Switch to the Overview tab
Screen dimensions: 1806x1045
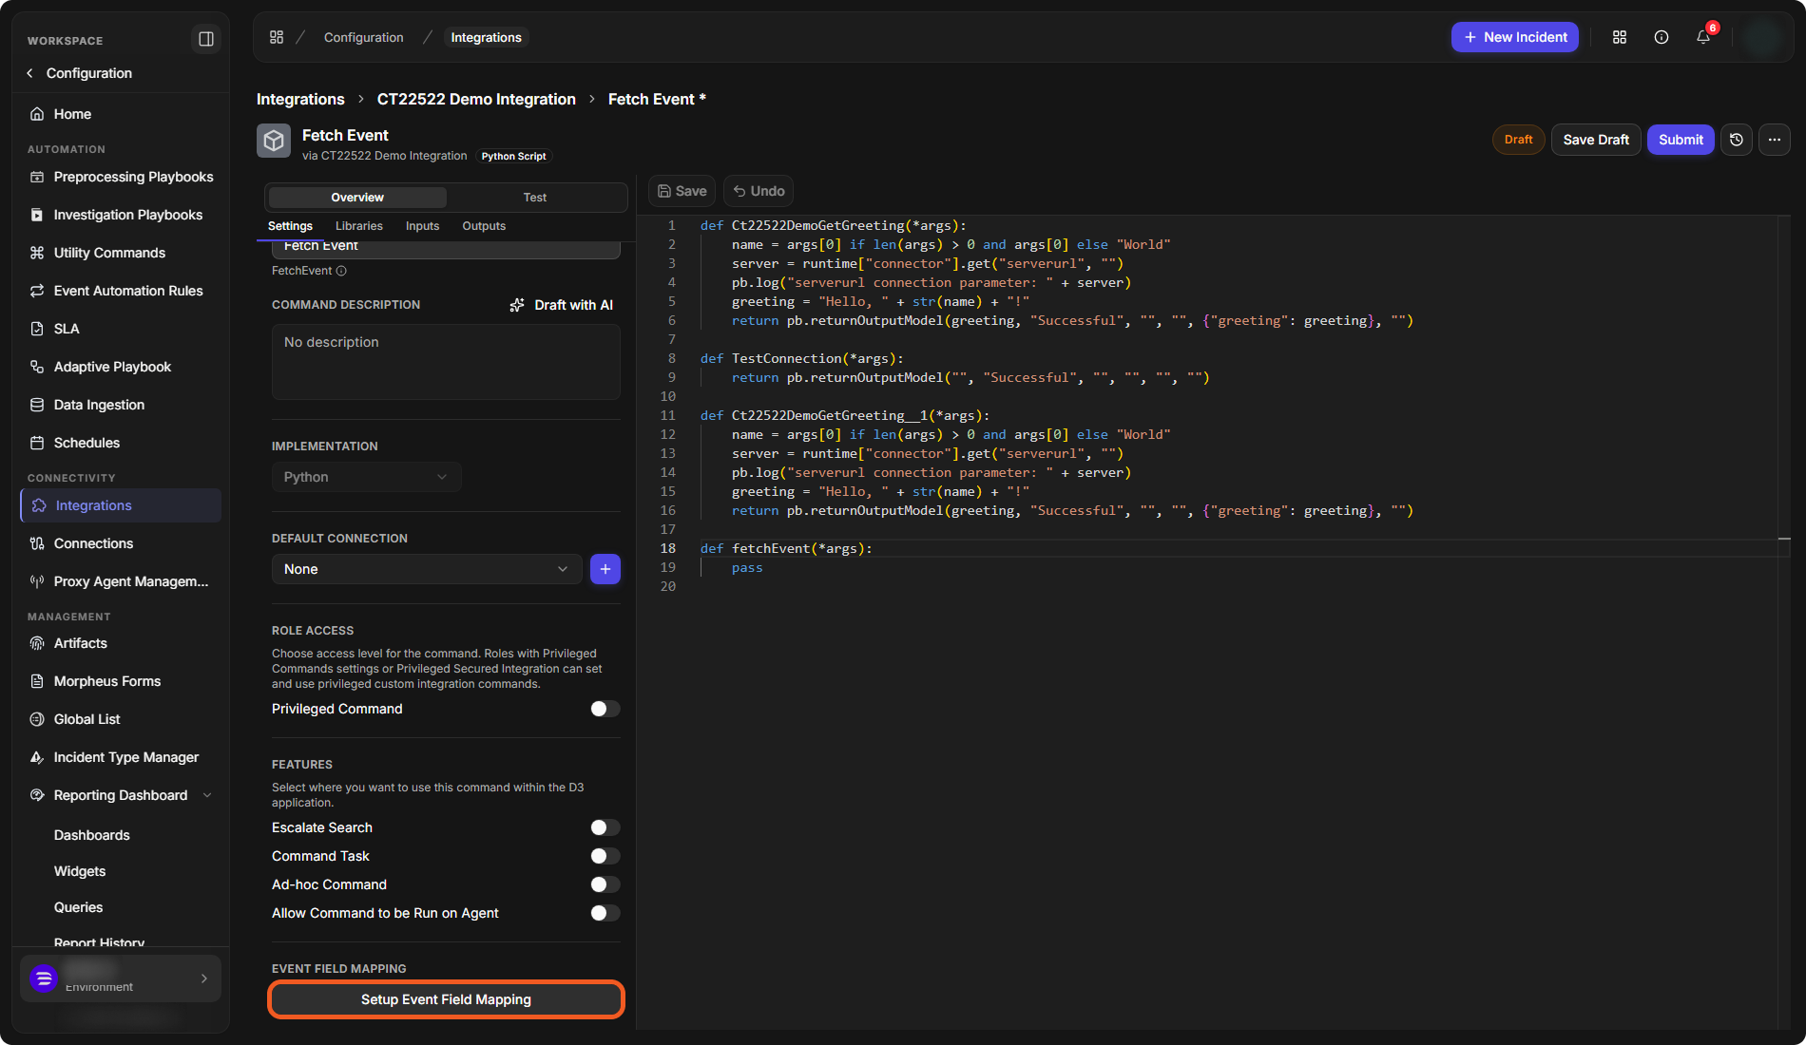tap(357, 198)
